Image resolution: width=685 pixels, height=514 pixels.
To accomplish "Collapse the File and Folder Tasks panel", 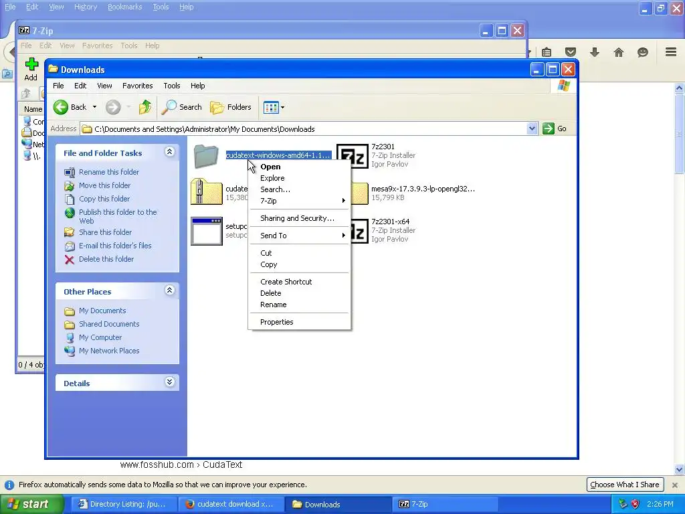I will tap(169, 152).
